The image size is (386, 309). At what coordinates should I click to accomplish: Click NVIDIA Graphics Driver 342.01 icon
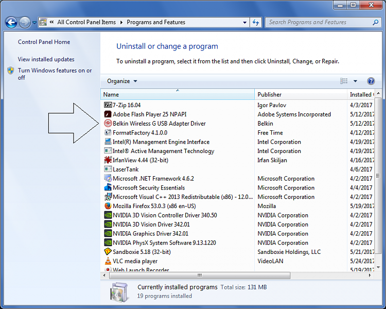click(108, 233)
